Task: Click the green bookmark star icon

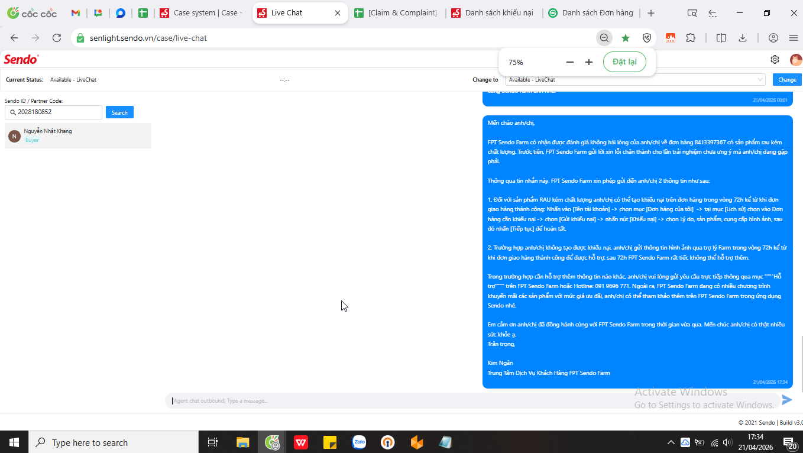Action: pyautogui.click(x=625, y=38)
